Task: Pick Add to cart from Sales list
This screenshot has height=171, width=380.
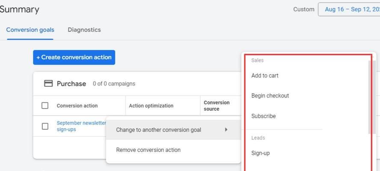Action: [265, 76]
